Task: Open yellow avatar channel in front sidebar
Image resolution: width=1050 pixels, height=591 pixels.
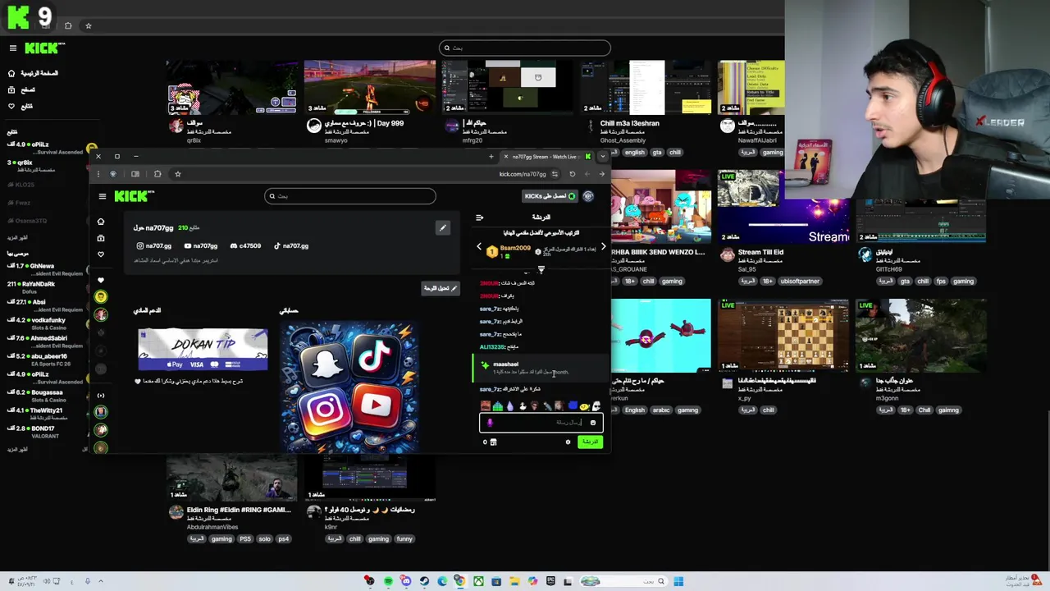Action: pyautogui.click(x=101, y=296)
